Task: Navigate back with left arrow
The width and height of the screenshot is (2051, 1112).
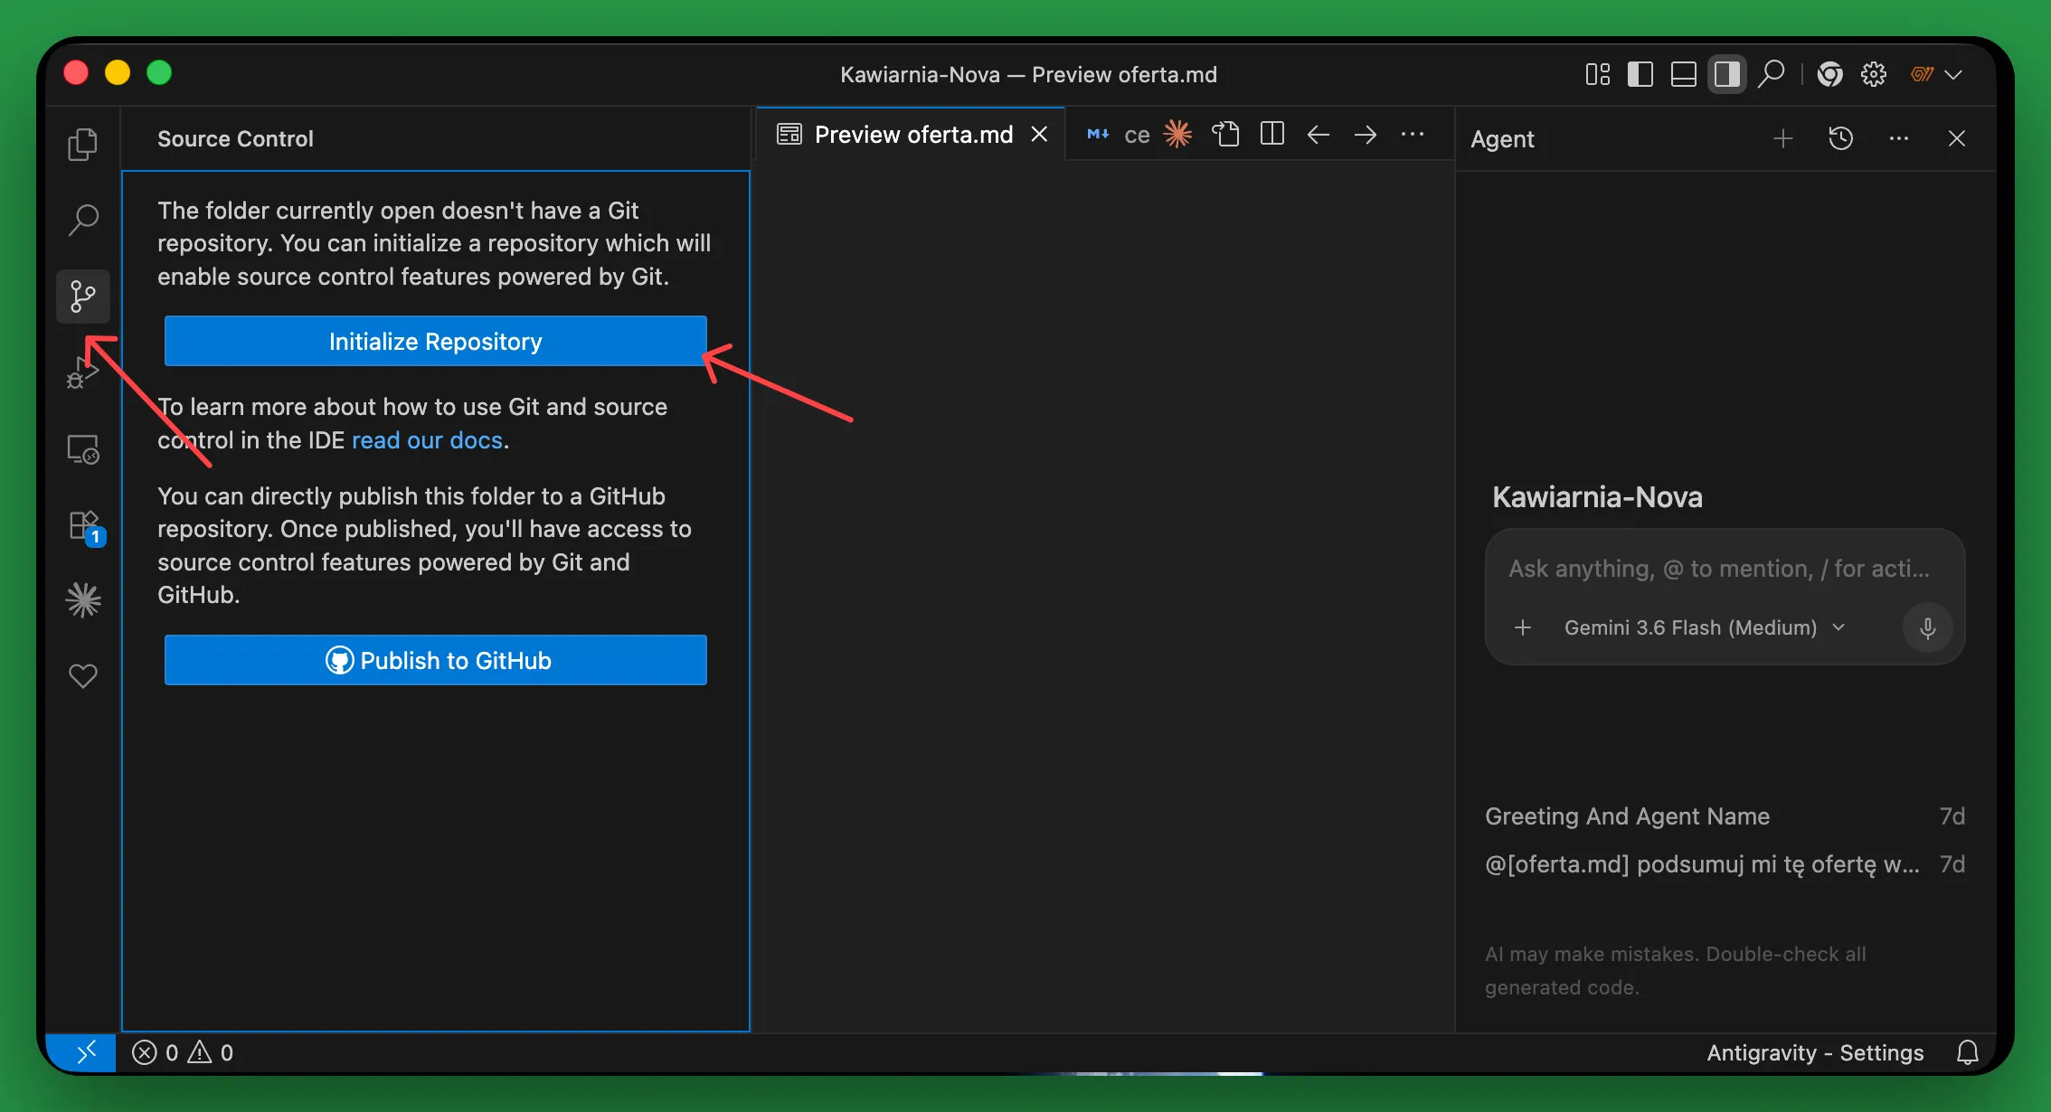Action: click(x=1318, y=135)
